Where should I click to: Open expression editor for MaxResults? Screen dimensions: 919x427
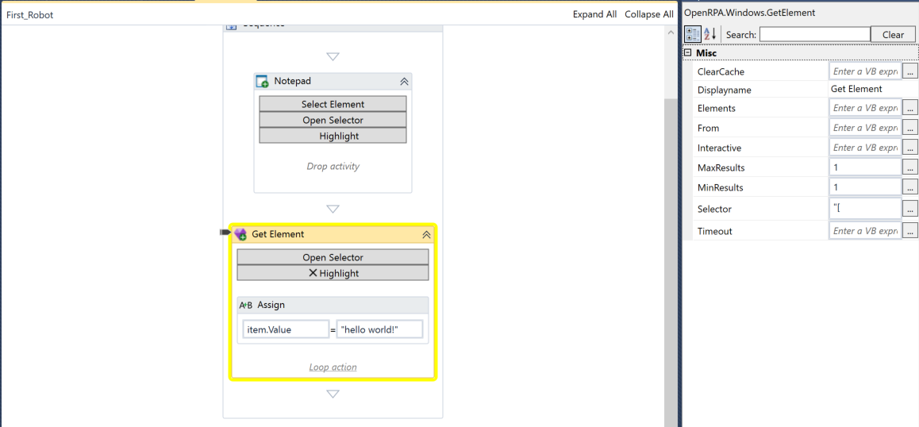click(909, 167)
